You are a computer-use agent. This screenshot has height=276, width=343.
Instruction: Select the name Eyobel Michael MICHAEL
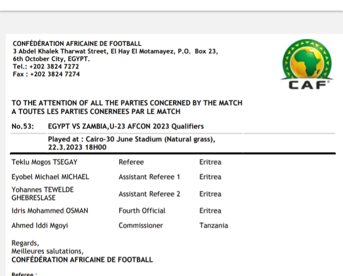(50, 177)
